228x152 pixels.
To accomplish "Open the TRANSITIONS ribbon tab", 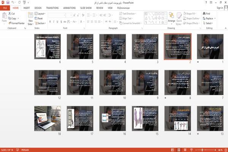I will tap(52, 8).
